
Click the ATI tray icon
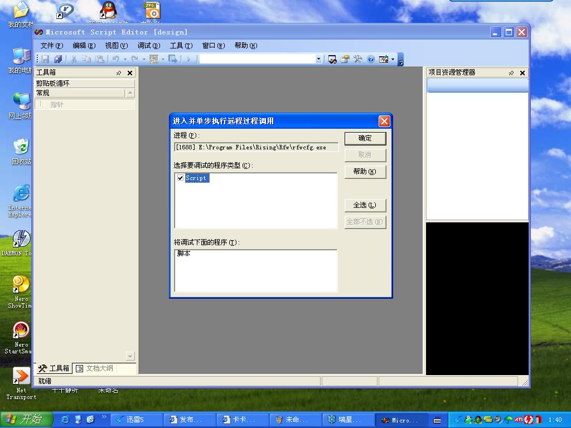pyautogui.click(x=519, y=420)
